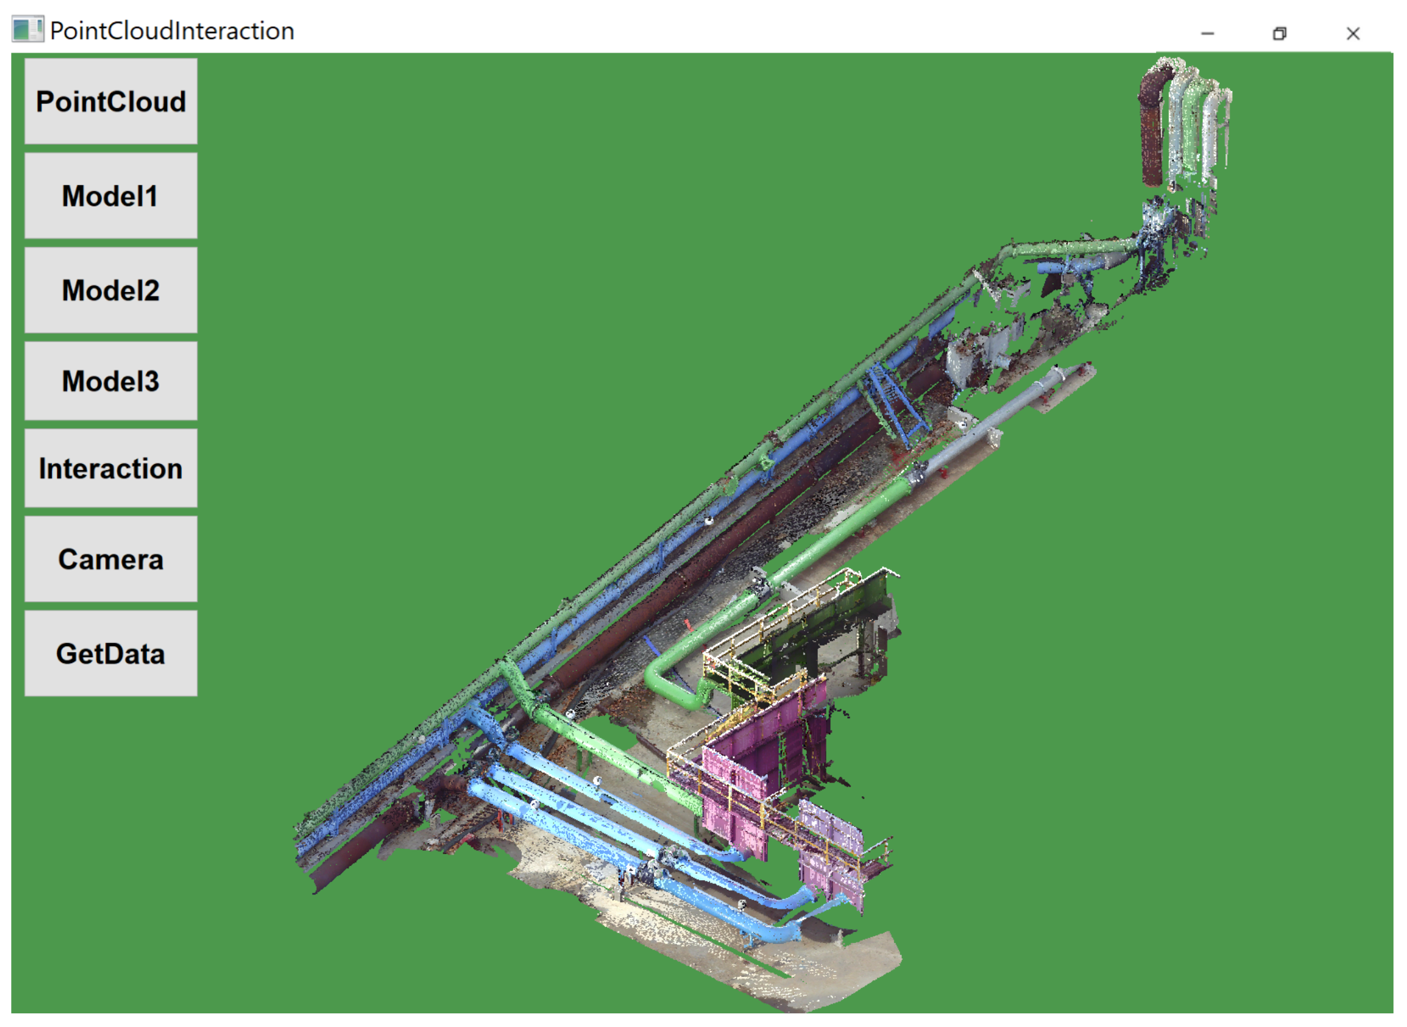
Task: Click the PointCloudInteraction app icon in title bar
Action: [x=27, y=30]
